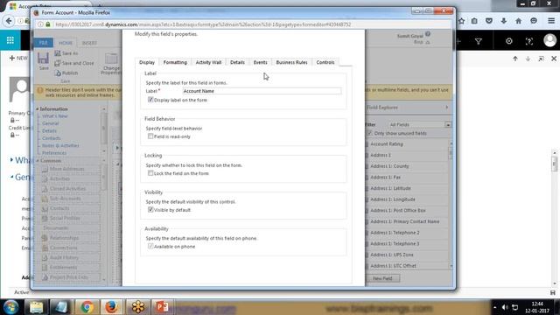560x315 pixels.
Task: Click the previous record up arrow
Action: [515, 59]
